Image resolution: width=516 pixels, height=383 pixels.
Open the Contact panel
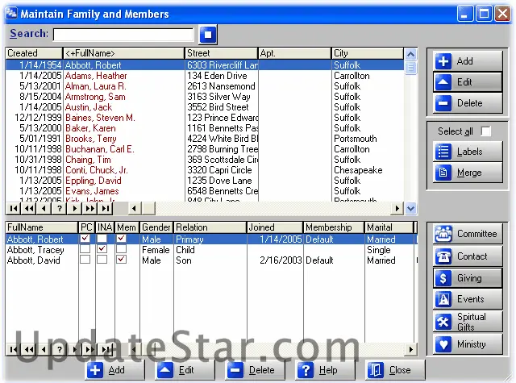point(468,256)
